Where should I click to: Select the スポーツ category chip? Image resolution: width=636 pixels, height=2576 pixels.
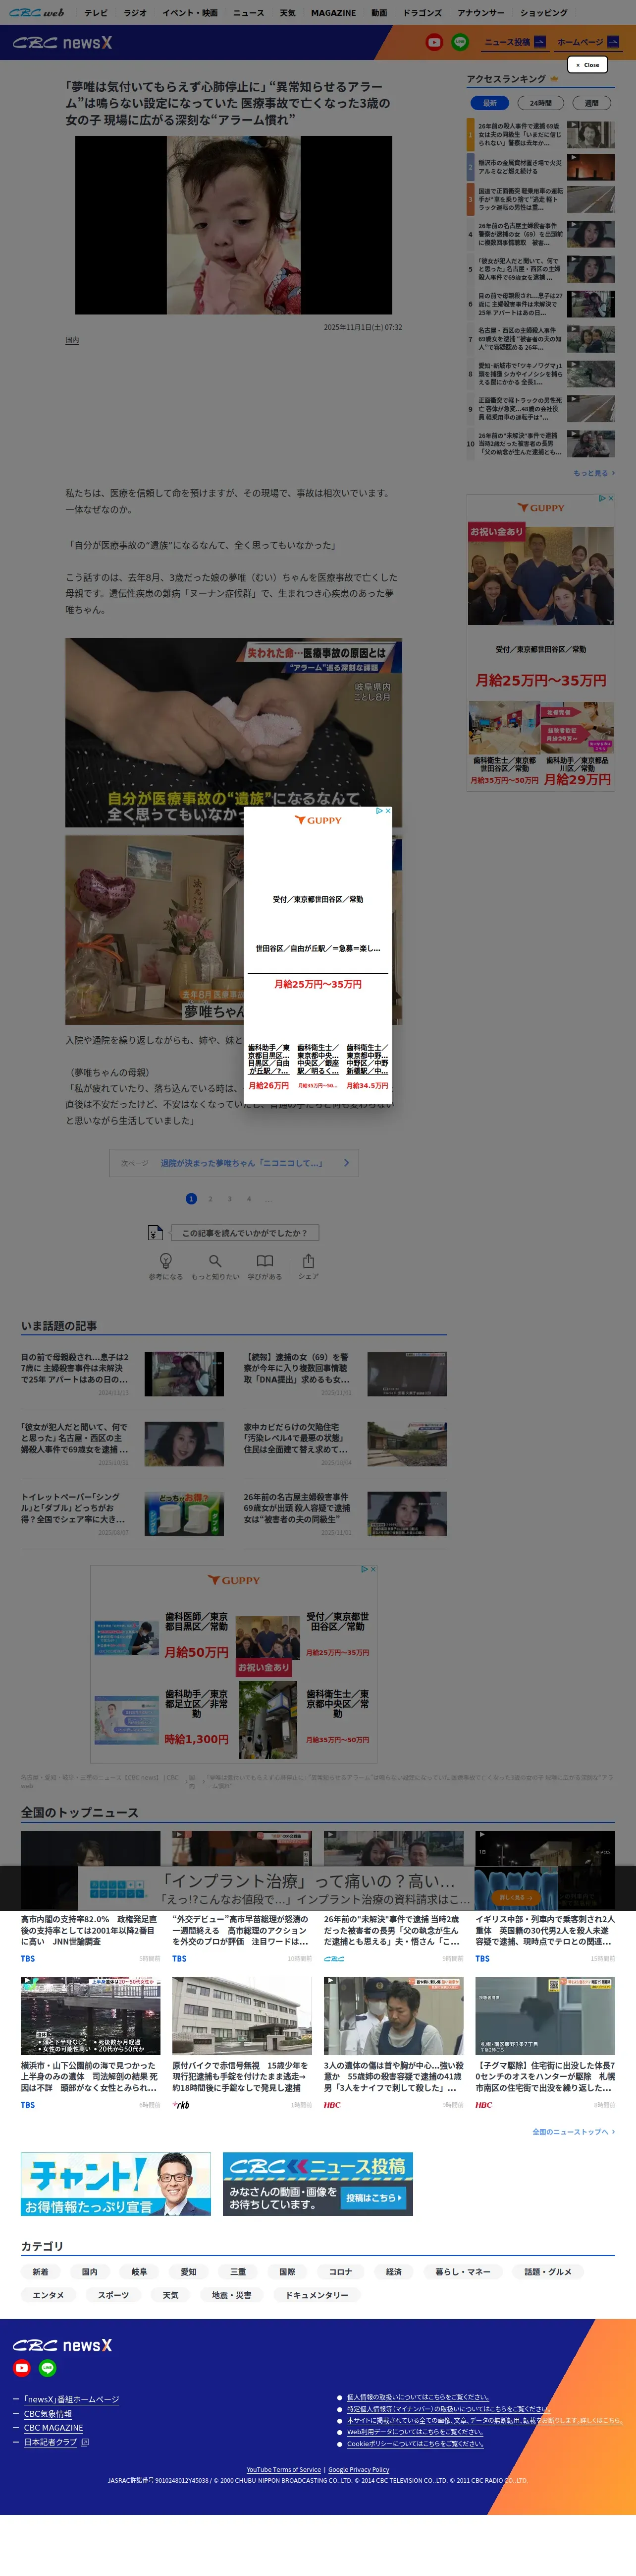click(113, 2295)
